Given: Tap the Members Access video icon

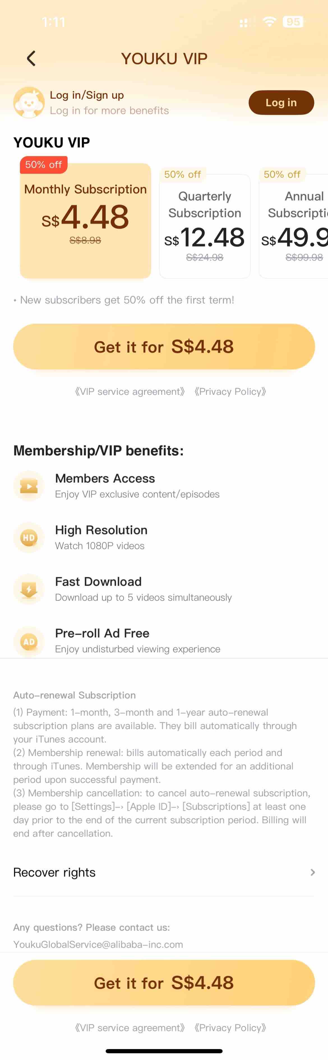Looking at the screenshot, I should click(29, 486).
